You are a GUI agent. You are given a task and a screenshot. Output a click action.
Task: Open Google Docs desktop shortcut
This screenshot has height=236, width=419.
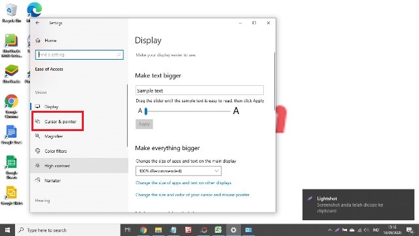coord(11,134)
